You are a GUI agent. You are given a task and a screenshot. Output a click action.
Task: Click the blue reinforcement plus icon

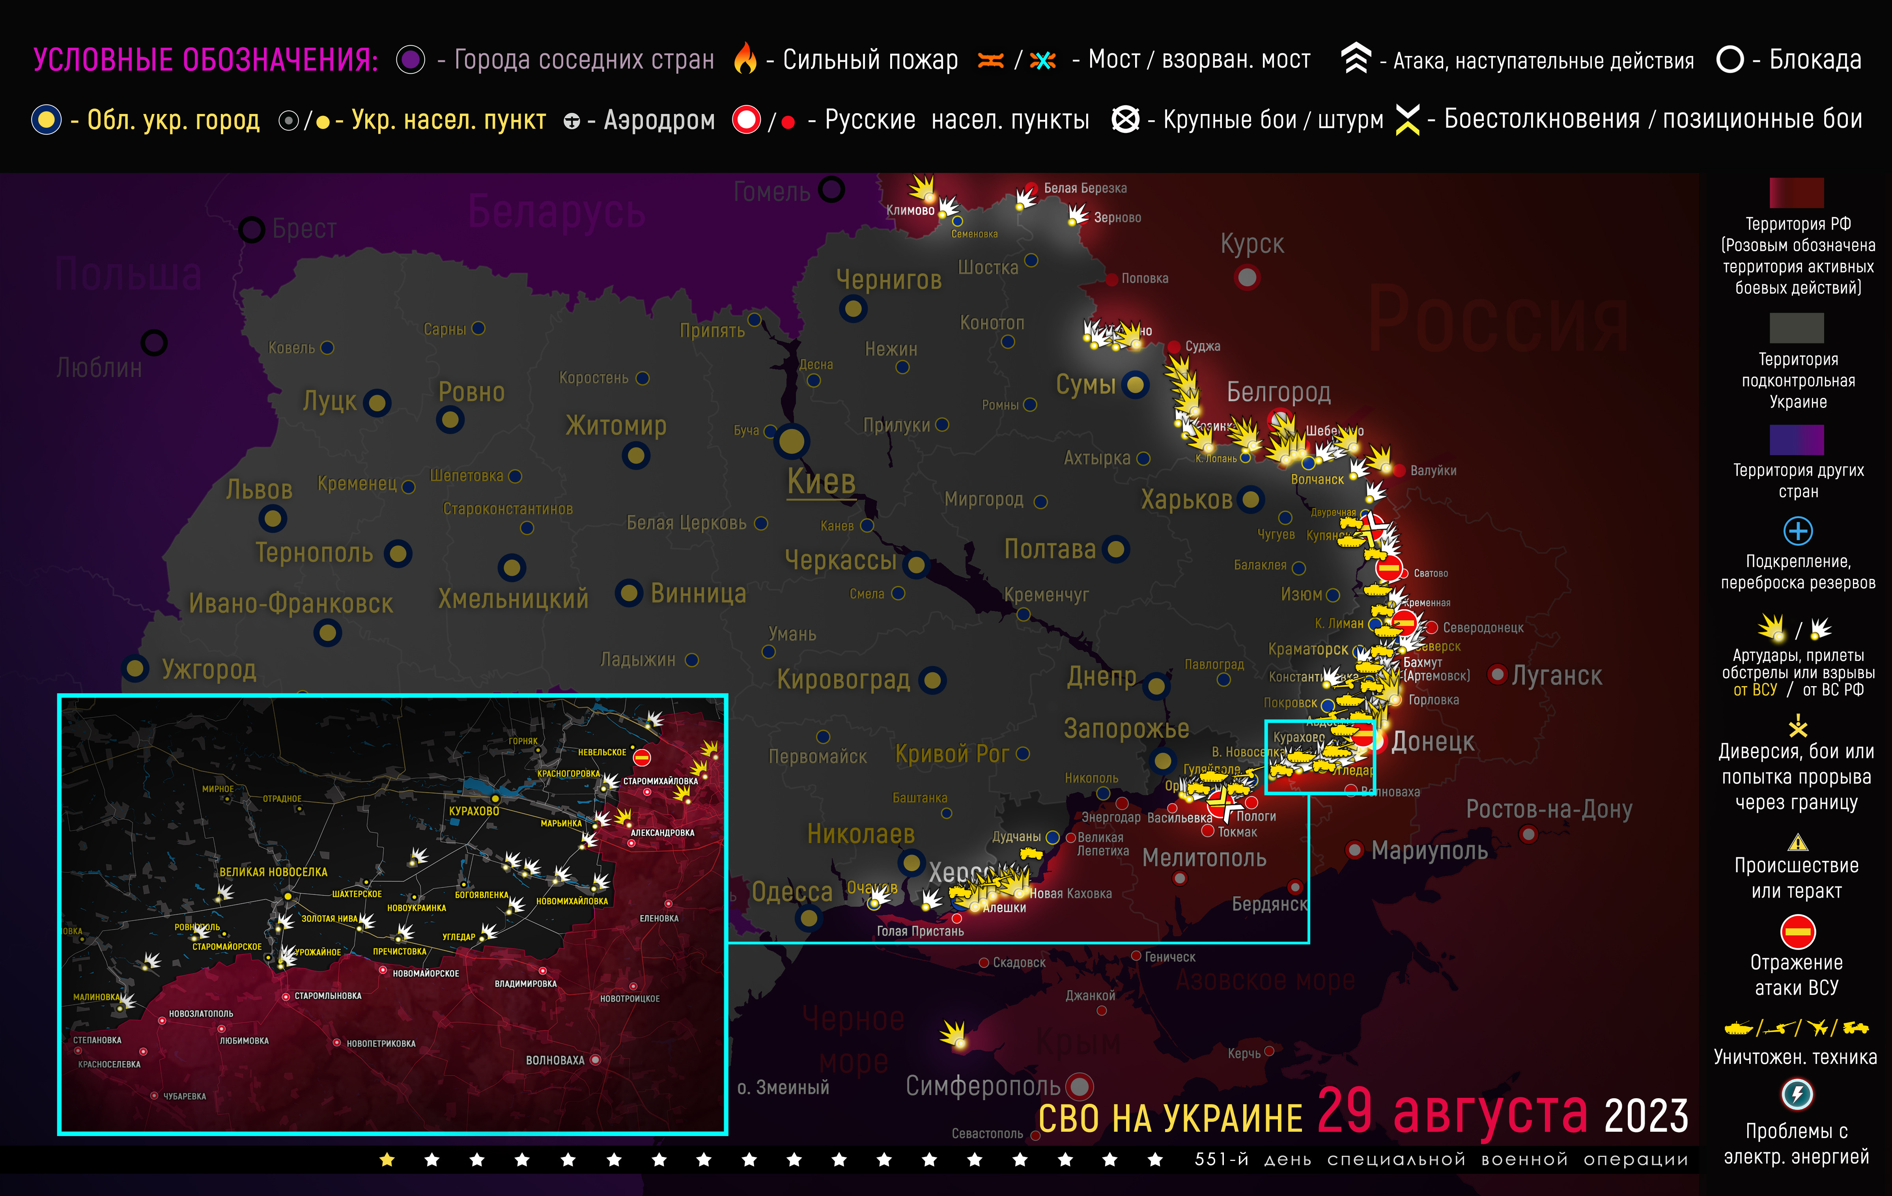click(x=1798, y=531)
